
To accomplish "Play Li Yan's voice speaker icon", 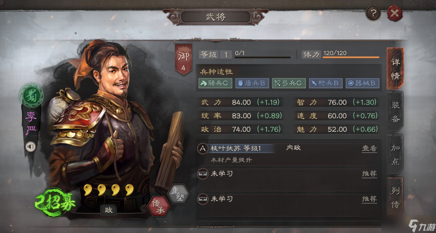I will pyautogui.click(x=31, y=147).
